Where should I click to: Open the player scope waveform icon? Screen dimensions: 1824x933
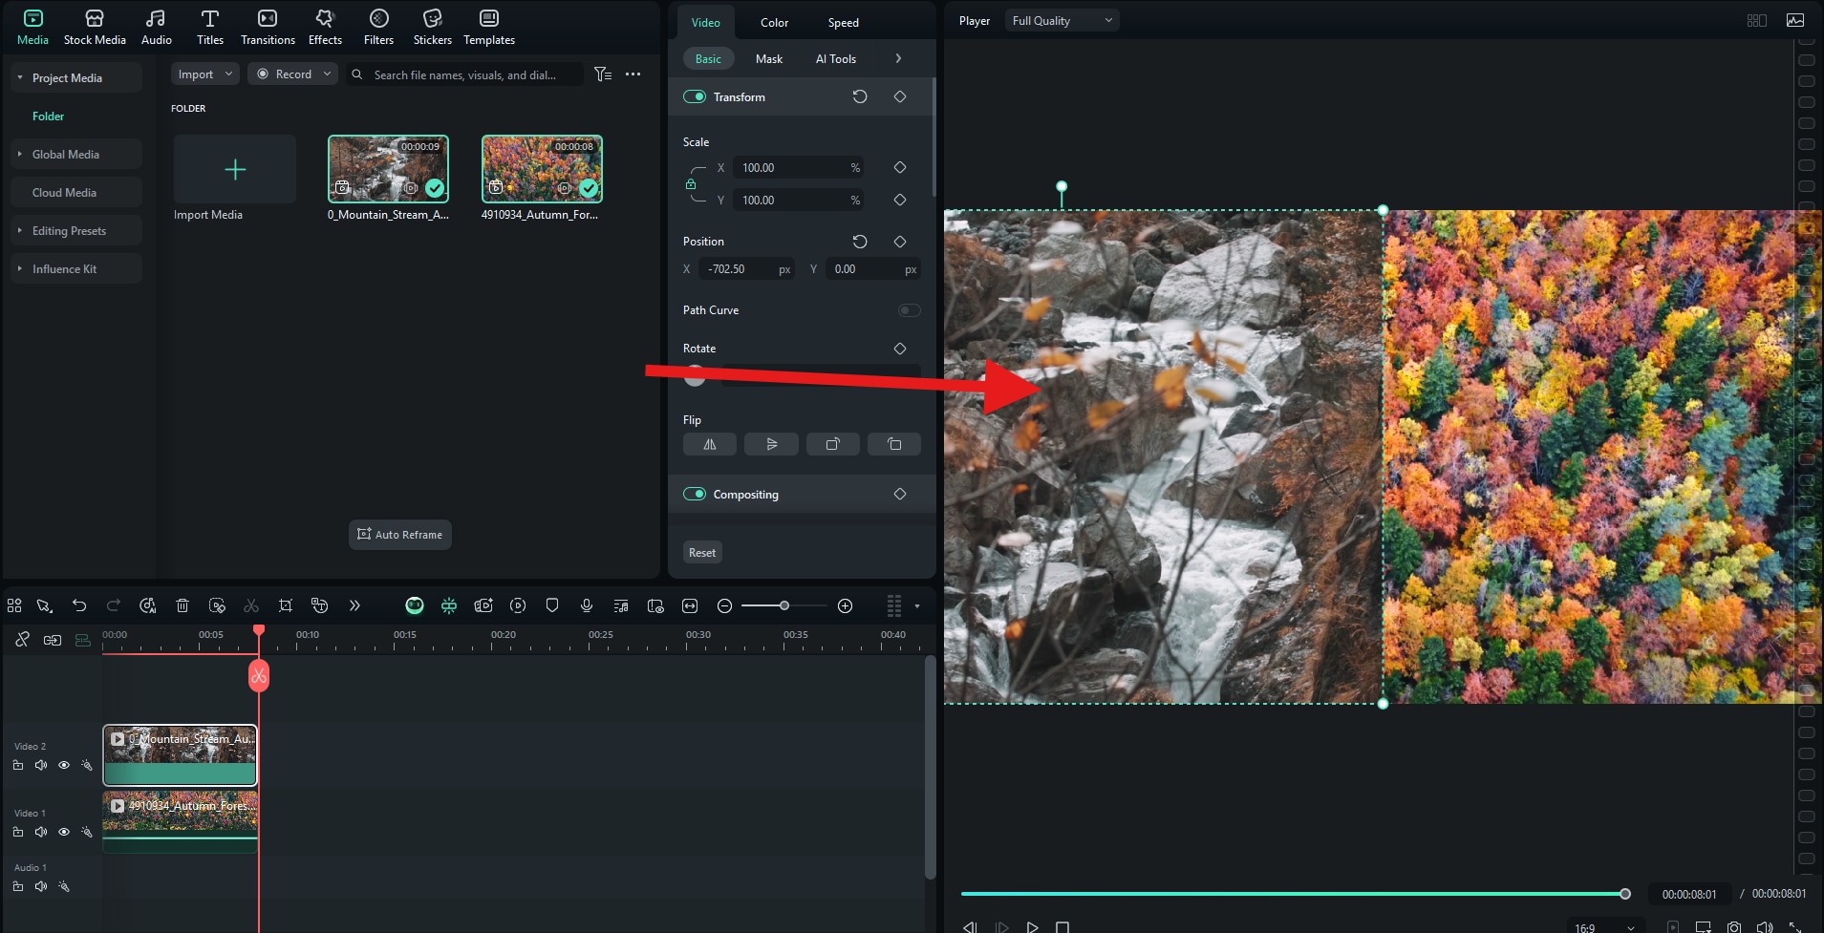point(1795,20)
